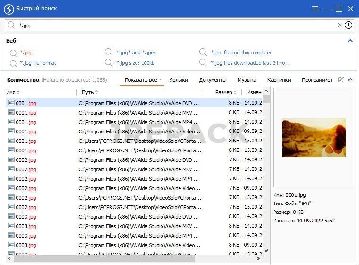Click search icon beside '*.jpg size: 100kb'
359x265 pixels.
pyautogui.click(x=110, y=63)
